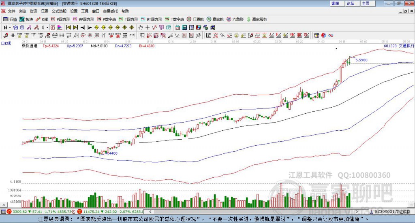Open 9T四方形 tool
This screenshot has width=415, height=223.
[x=152, y=19]
